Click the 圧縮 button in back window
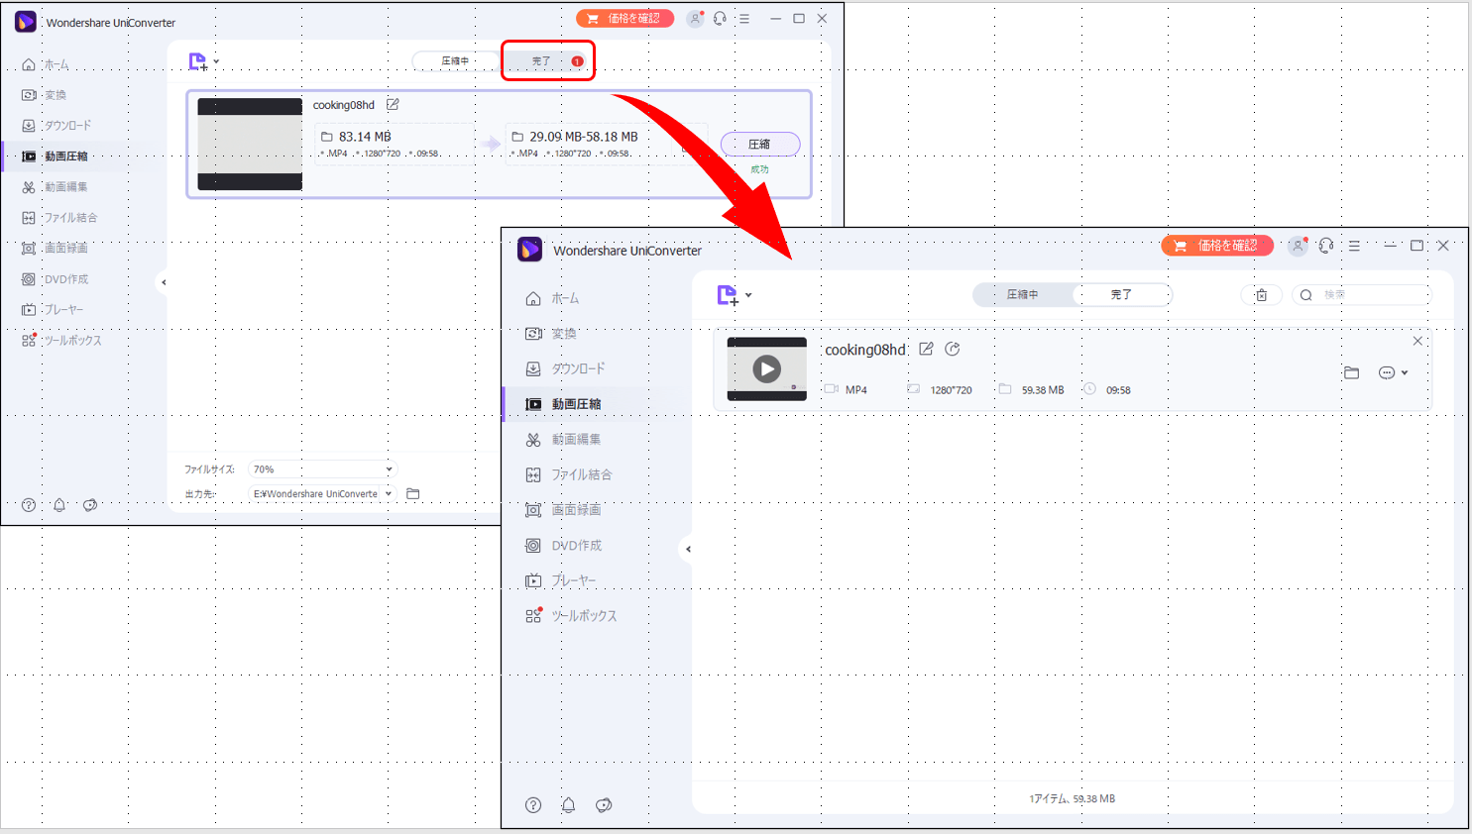Viewport: 1472px width, 834px height. point(759,144)
